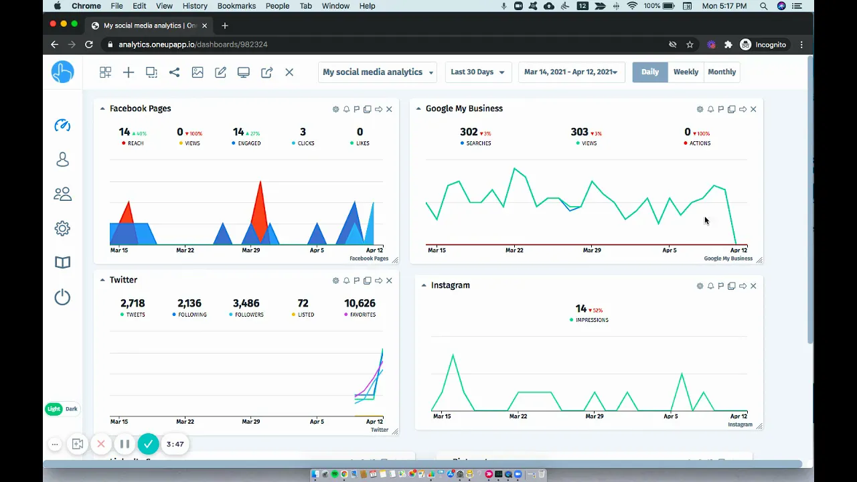
Task: Open the Last 30 Days dropdown
Action: point(477,72)
